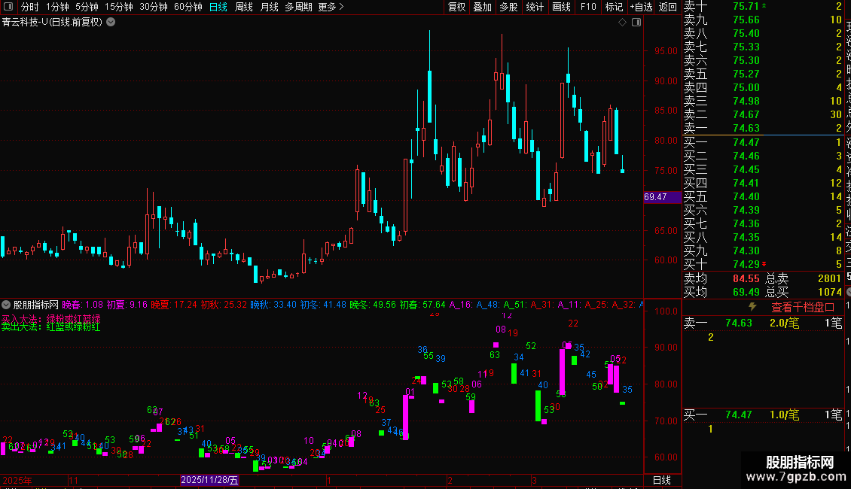This screenshot has width=851, height=489.
Task: Open the lightning bolt quick-trade icon
Action: (x=752, y=307)
